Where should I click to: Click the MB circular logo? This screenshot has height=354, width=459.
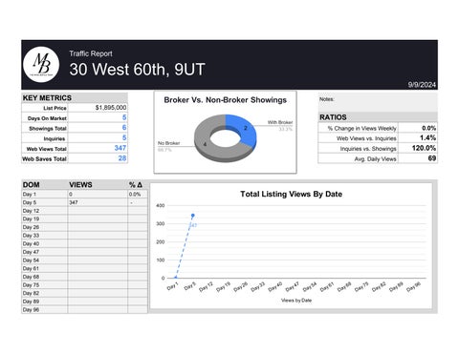point(41,65)
